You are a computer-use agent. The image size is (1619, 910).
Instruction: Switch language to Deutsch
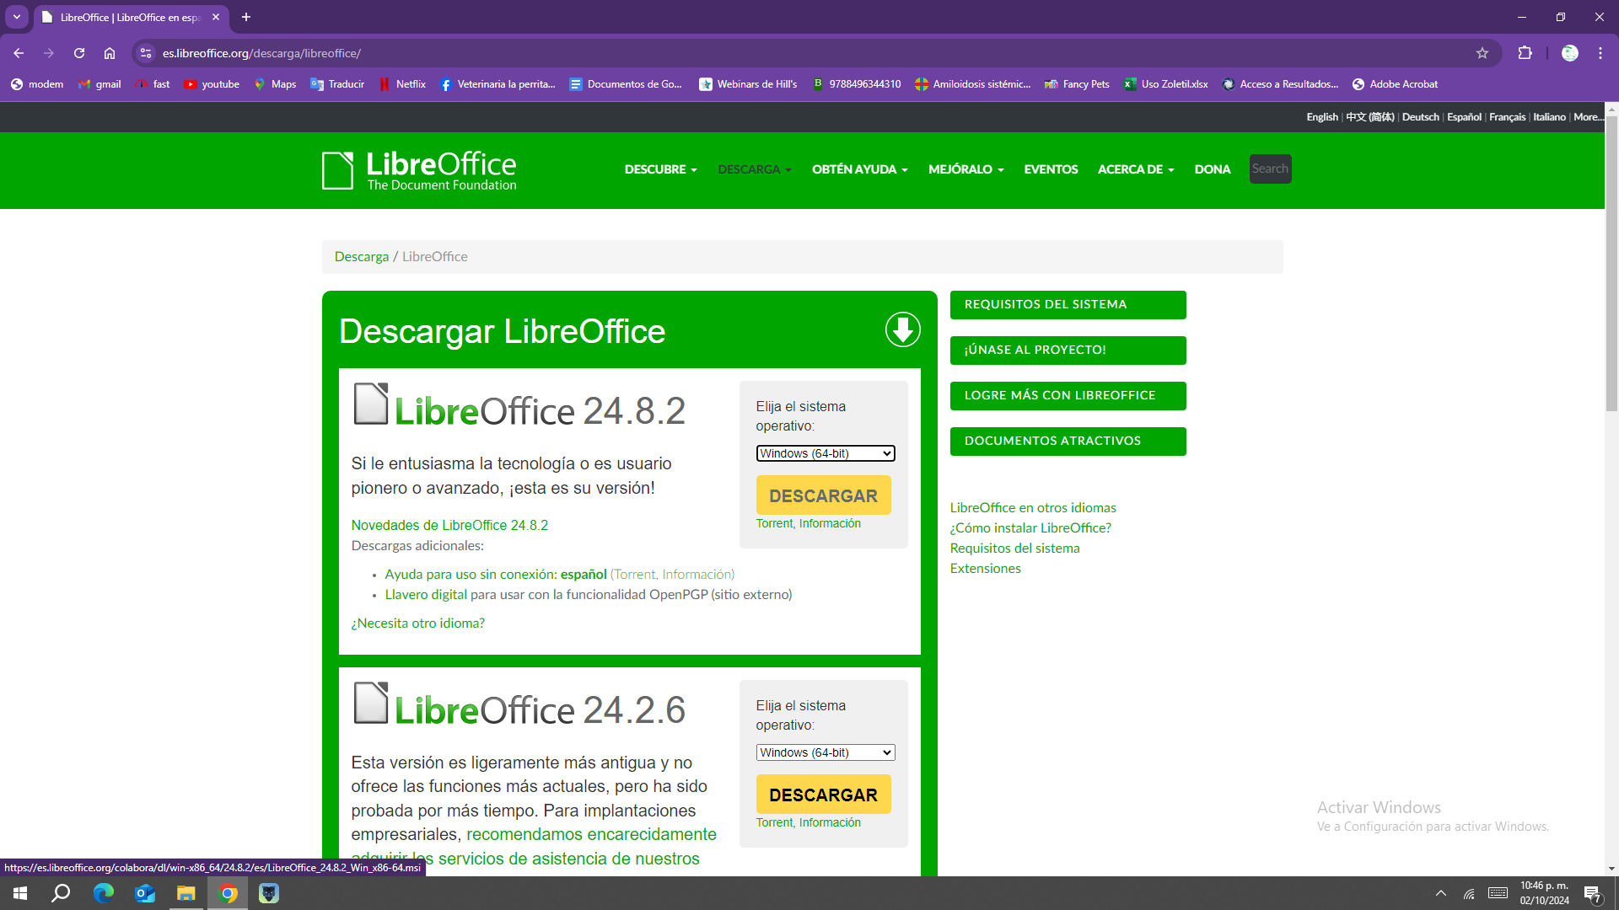(1420, 117)
